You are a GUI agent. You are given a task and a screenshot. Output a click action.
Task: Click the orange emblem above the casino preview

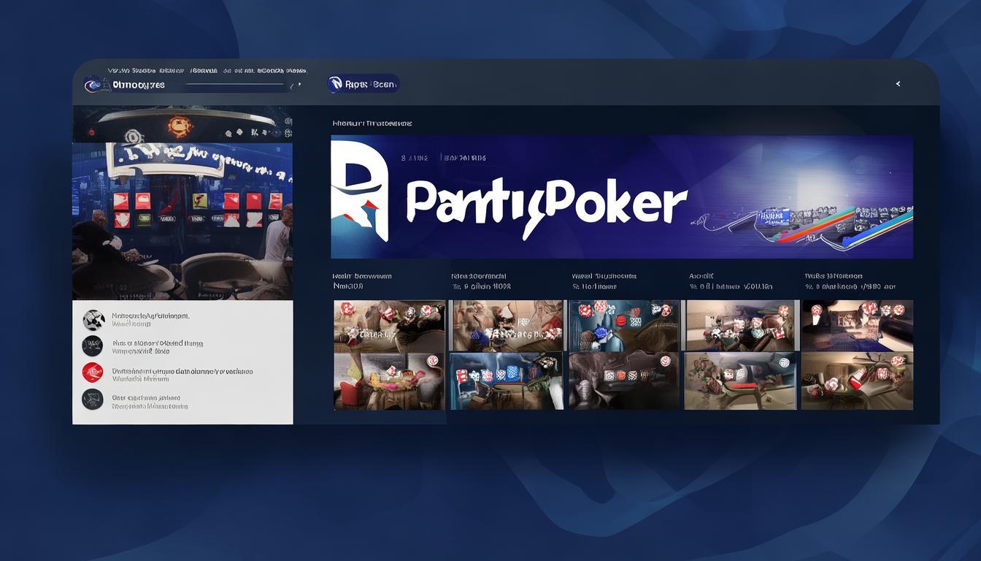(180, 126)
